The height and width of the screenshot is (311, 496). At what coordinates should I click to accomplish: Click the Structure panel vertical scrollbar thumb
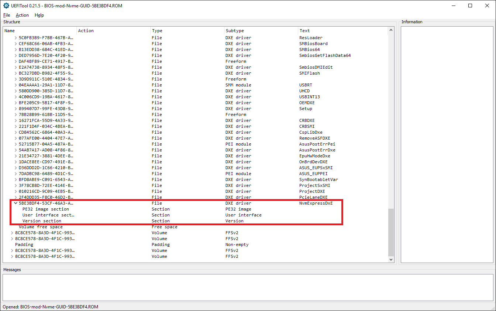coord(391,233)
